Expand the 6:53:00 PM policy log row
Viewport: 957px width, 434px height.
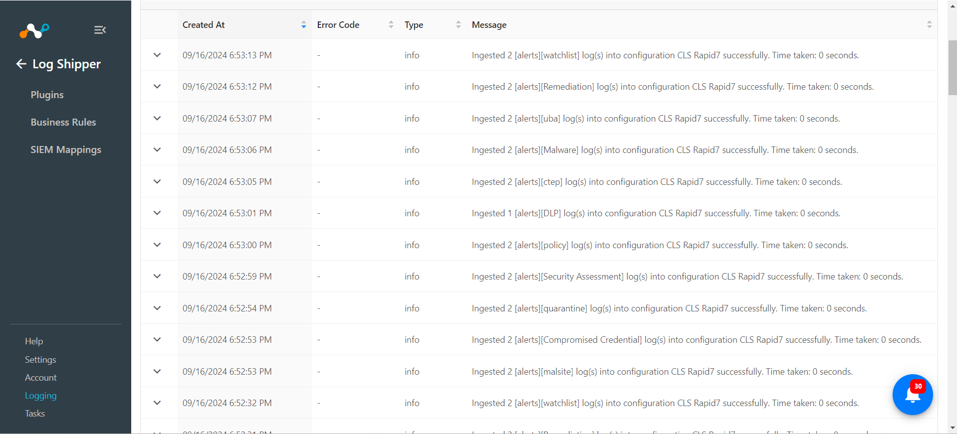(157, 245)
